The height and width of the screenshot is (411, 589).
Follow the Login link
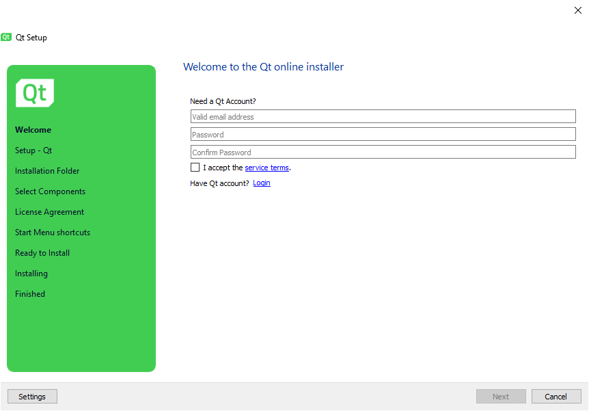point(262,183)
